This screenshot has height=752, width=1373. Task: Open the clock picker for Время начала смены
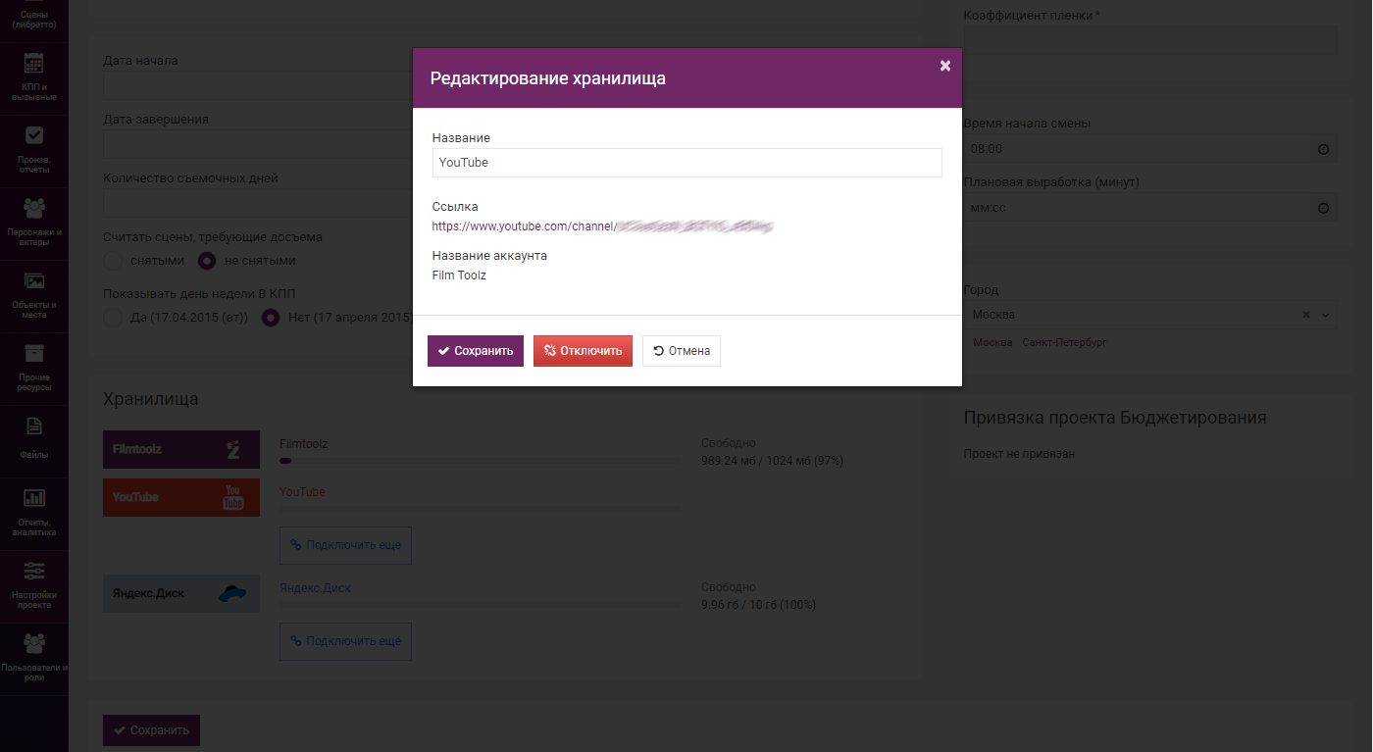point(1323,149)
